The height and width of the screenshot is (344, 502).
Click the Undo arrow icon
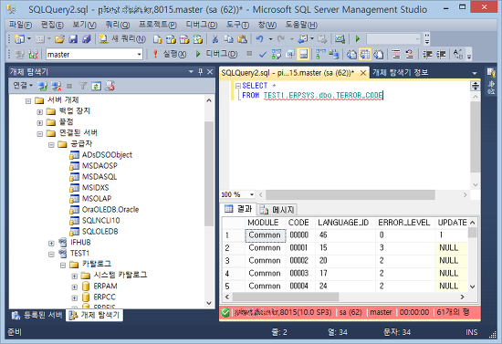pos(259,39)
